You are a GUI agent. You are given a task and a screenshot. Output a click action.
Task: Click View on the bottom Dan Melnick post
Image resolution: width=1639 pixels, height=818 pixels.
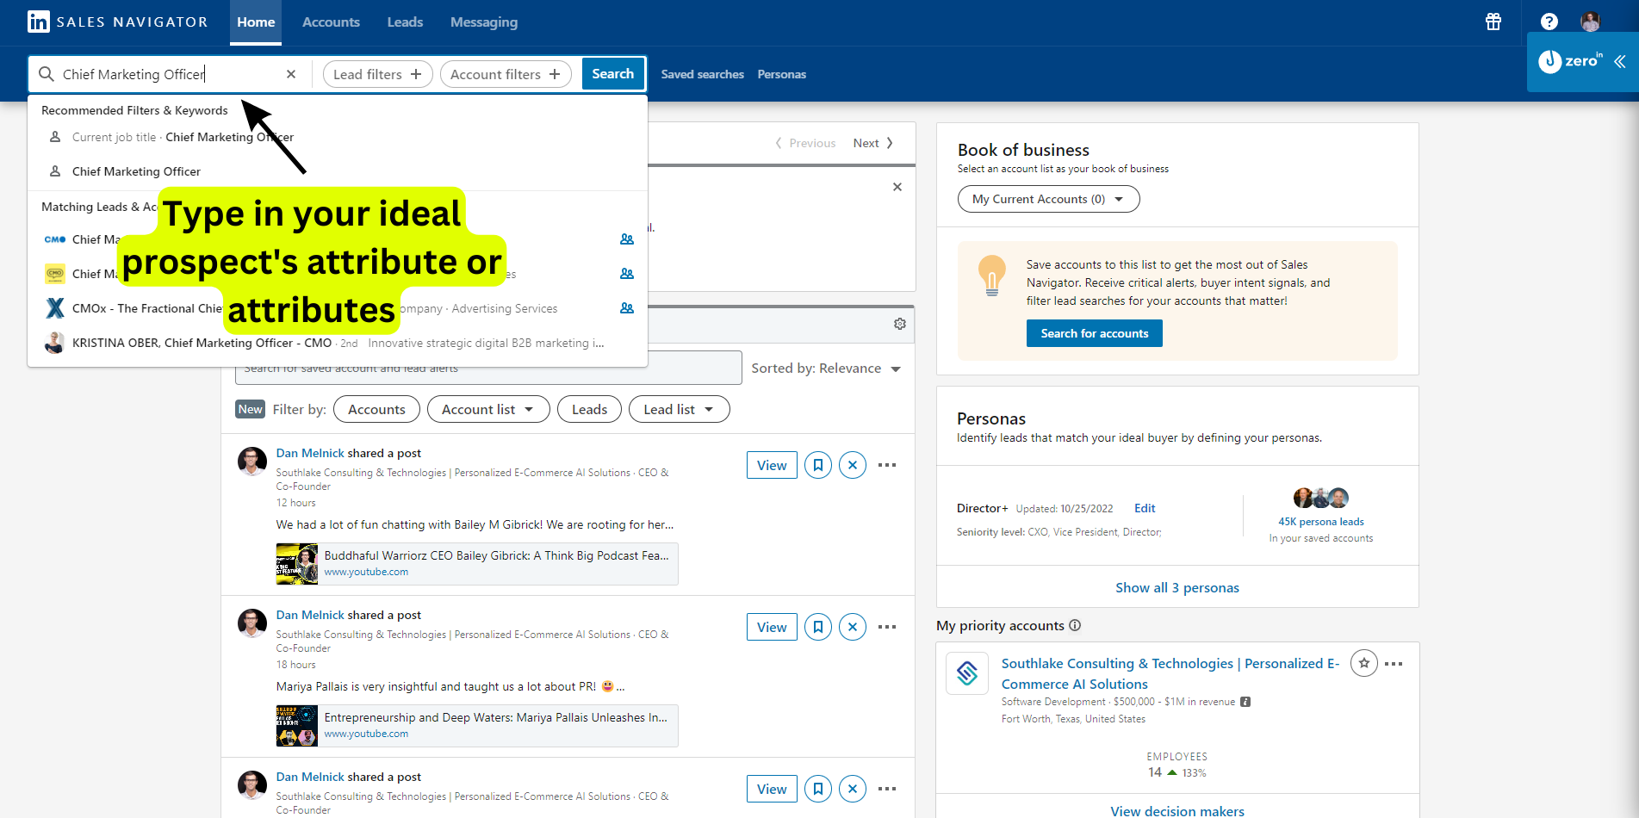(772, 789)
